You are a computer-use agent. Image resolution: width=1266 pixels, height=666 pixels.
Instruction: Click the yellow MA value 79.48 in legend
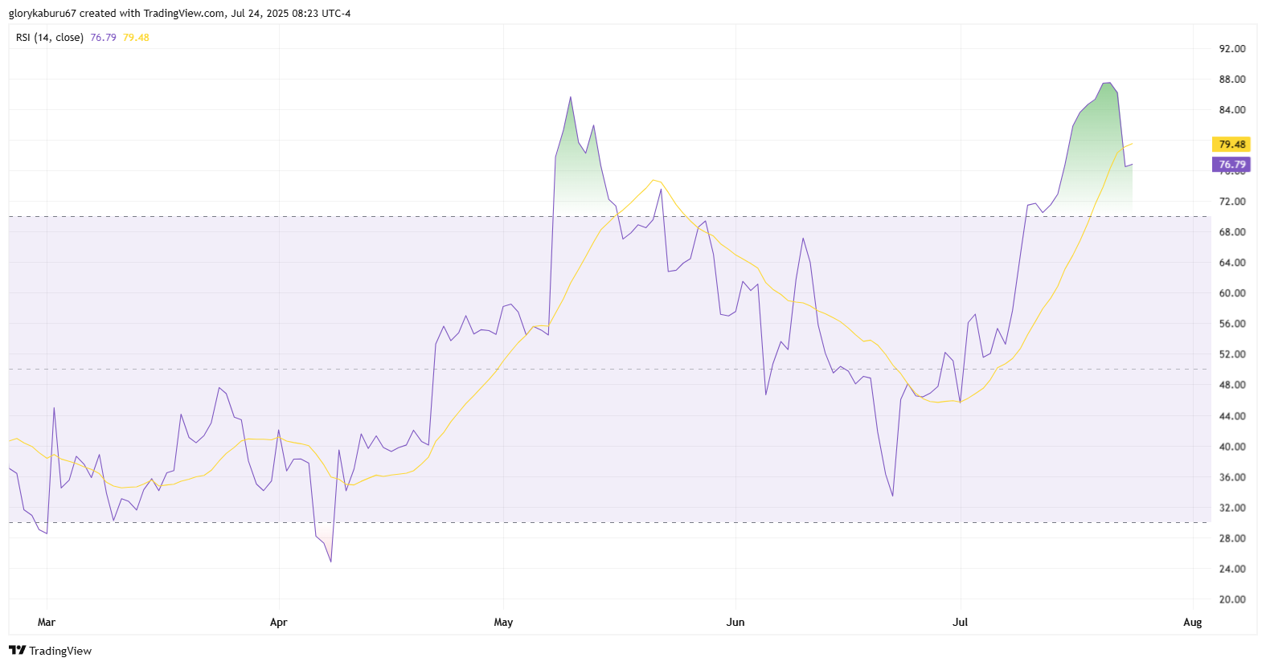[x=136, y=37]
